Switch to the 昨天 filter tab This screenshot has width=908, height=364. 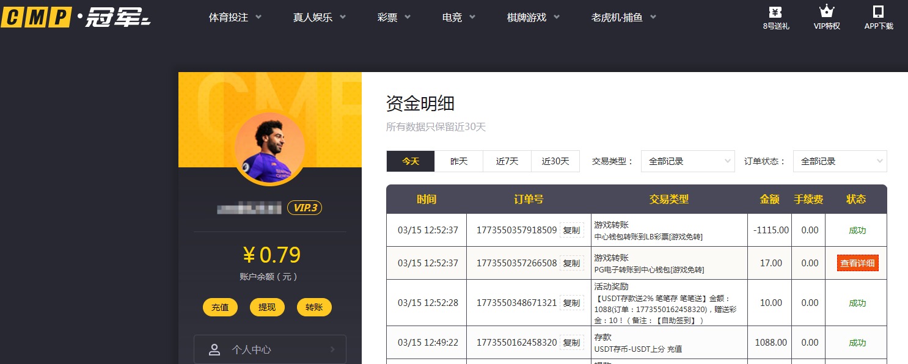coord(458,161)
